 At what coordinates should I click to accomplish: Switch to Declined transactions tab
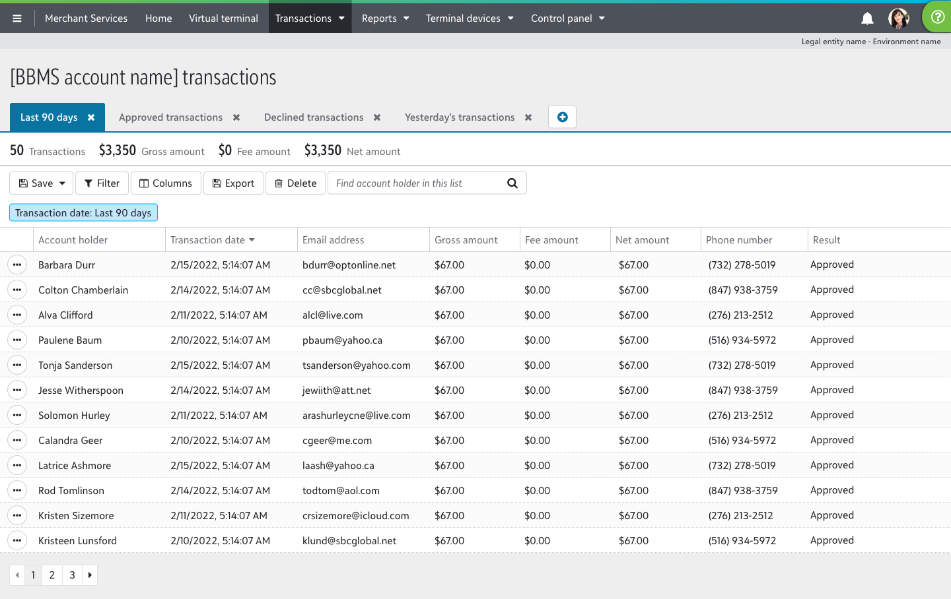click(x=314, y=117)
